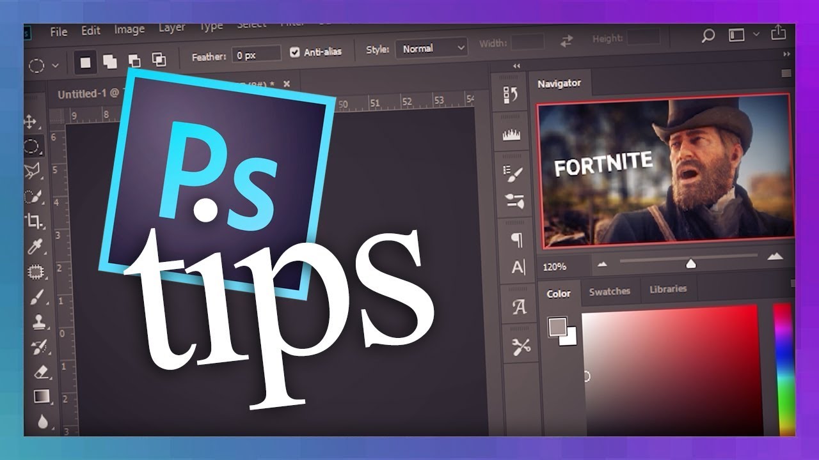Open the marquee tool preset picker
The image size is (819, 460).
tap(55, 65)
